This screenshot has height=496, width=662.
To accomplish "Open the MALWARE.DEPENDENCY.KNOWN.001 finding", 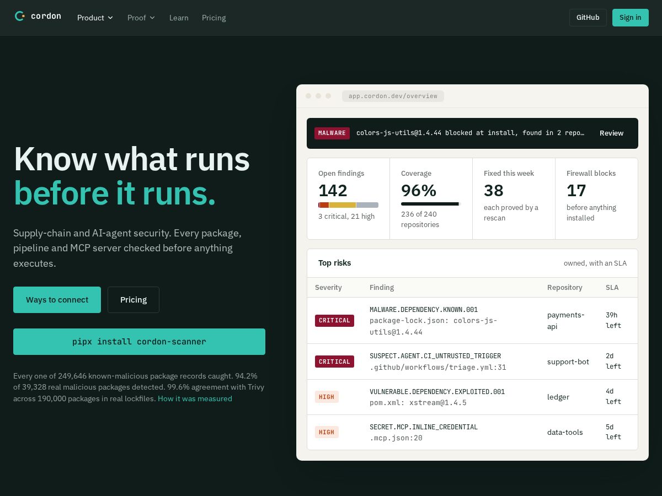I will (424, 310).
